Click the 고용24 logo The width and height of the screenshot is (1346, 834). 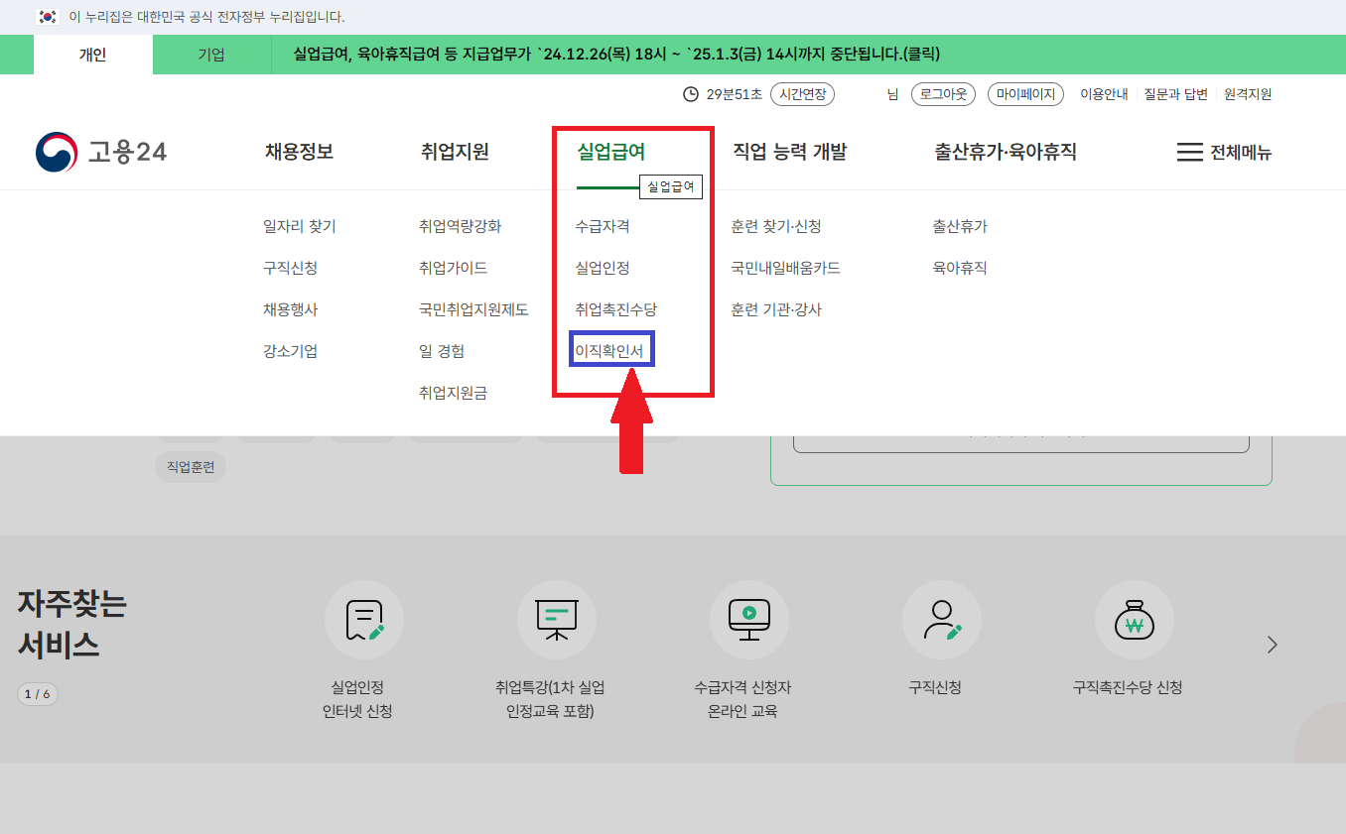(x=99, y=152)
